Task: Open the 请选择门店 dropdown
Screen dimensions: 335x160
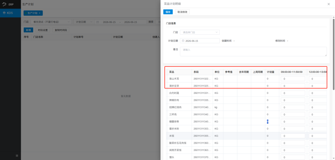Action: (x=200, y=32)
